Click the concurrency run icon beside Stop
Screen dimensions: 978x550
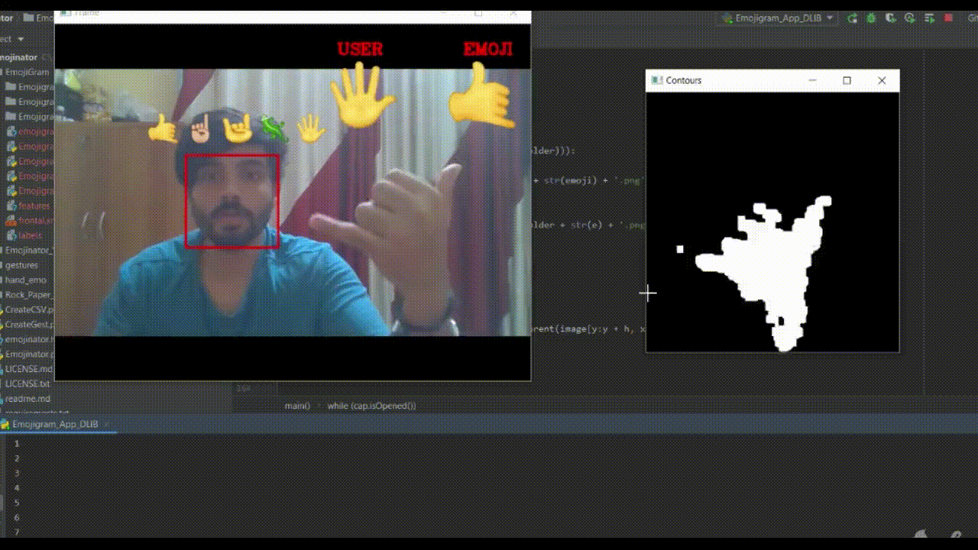[929, 18]
